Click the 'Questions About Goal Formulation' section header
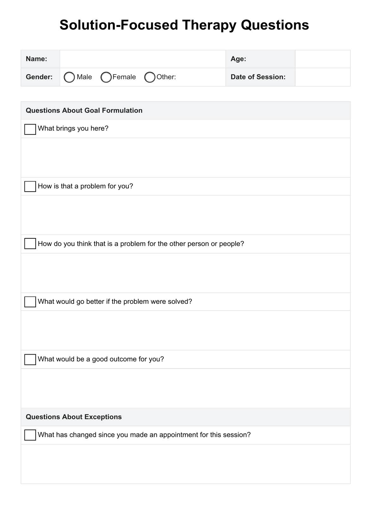The width and height of the screenshot is (372, 516). click(x=84, y=110)
